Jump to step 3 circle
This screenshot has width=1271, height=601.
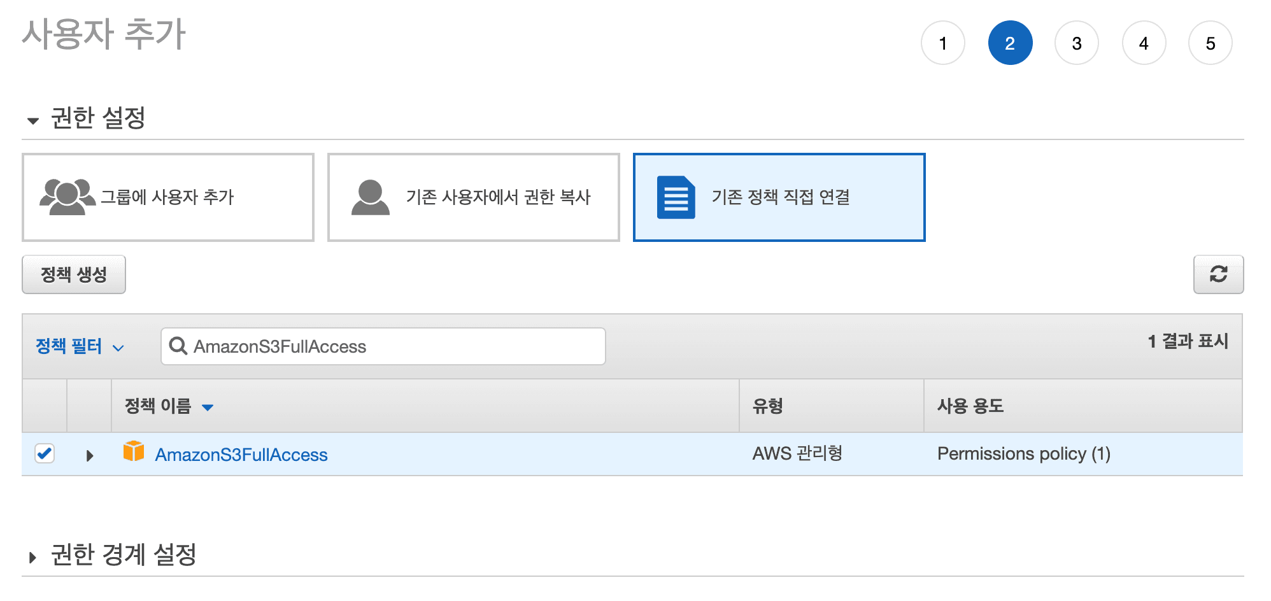pyautogui.click(x=1077, y=43)
